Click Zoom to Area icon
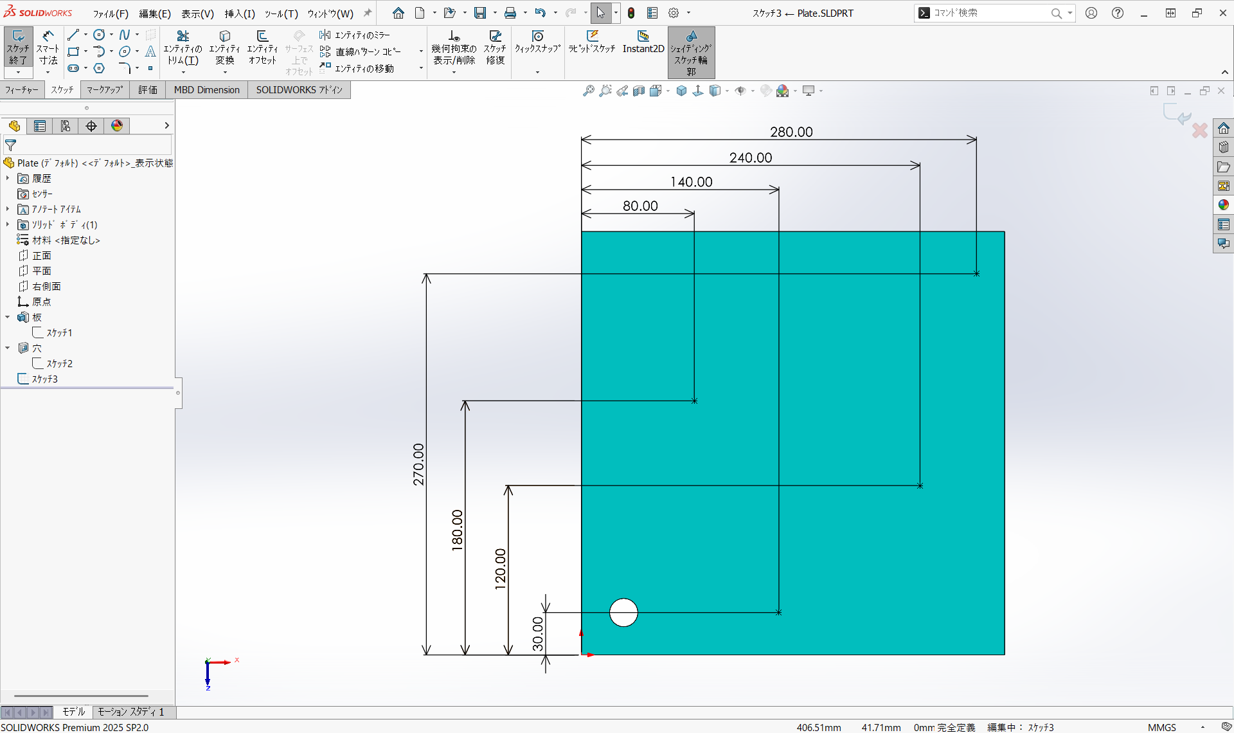The height and width of the screenshot is (733, 1234). (605, 91)
